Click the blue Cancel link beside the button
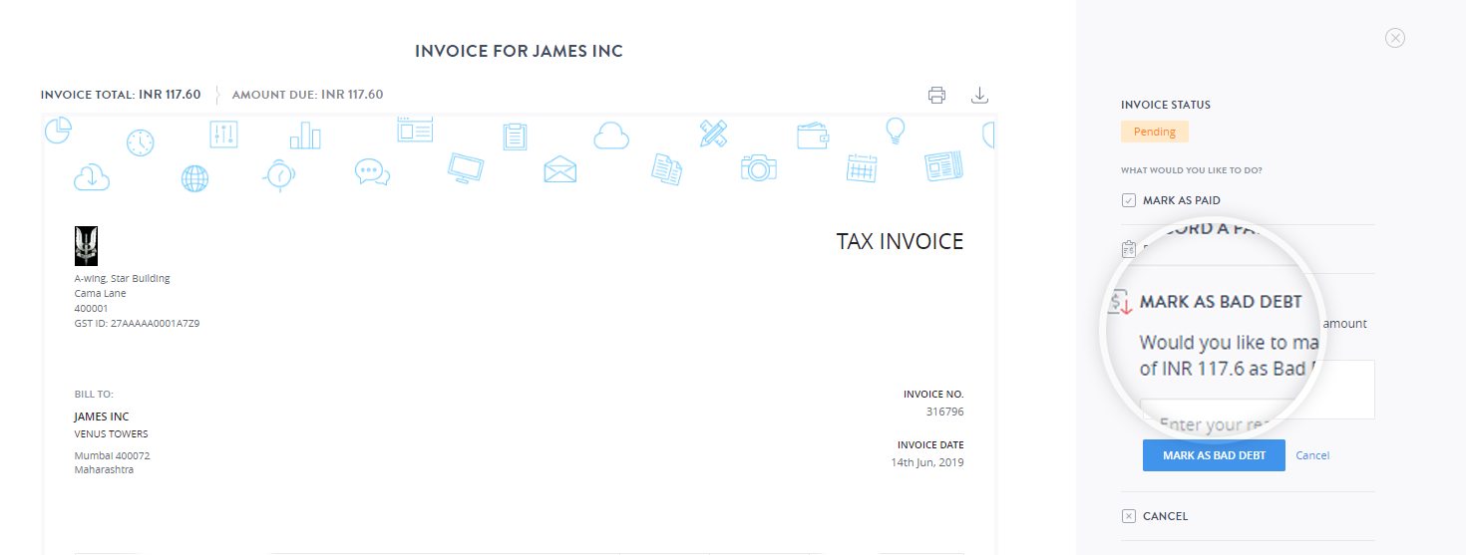 (1312, 455)
